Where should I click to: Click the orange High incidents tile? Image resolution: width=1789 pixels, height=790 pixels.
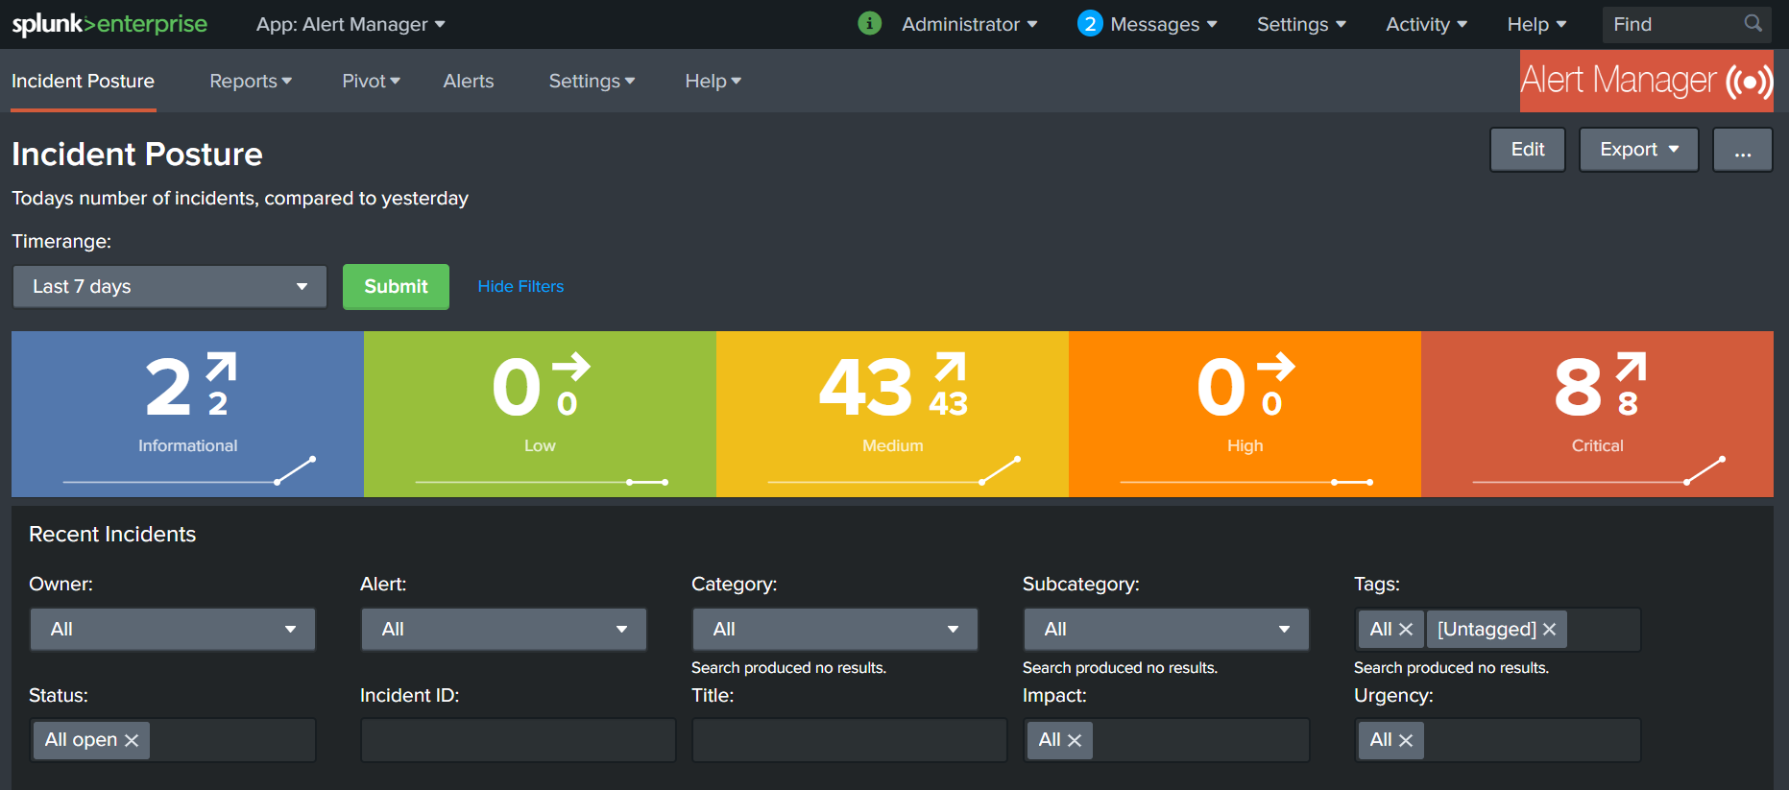(1245, 414)
